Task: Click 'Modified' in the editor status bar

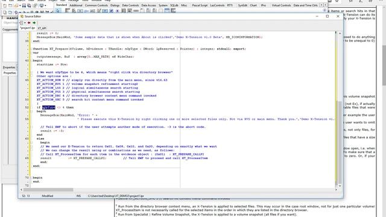Action: pos(47,196)
